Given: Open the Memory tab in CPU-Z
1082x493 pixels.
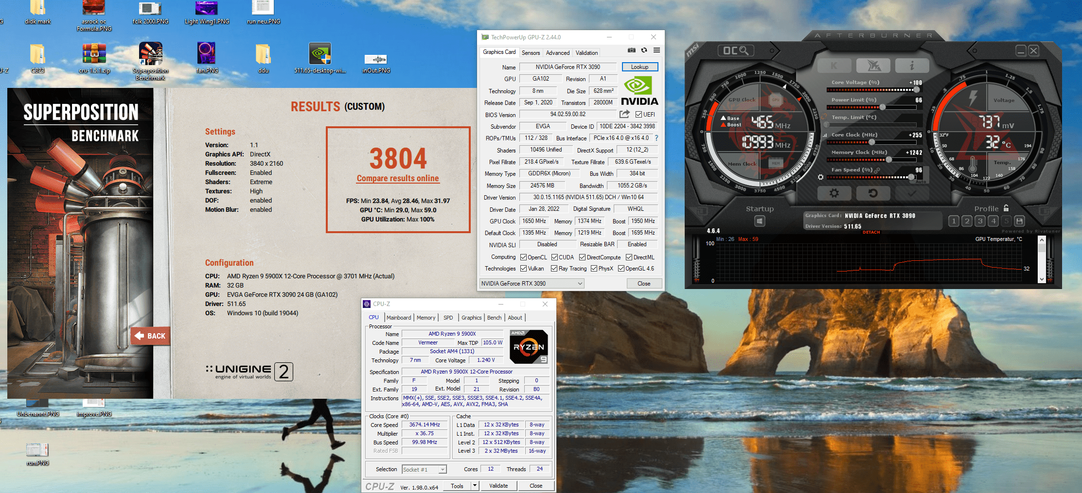Looking at the screenshot, I should [426, 318].
